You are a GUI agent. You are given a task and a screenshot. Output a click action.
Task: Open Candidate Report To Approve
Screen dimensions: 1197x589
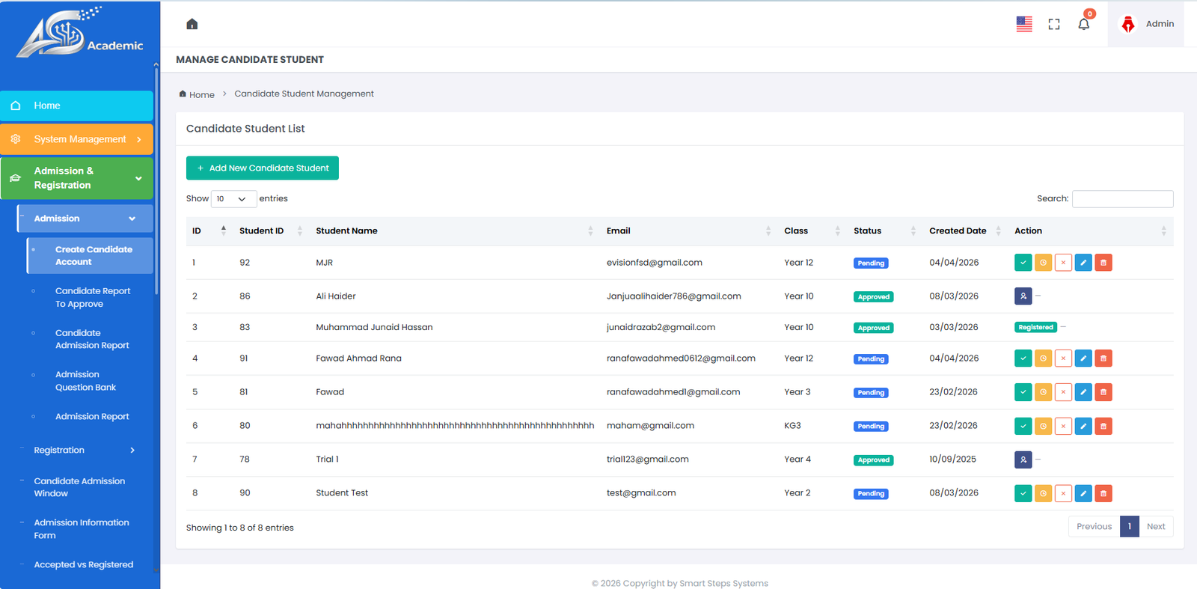[x=92, y=297]
